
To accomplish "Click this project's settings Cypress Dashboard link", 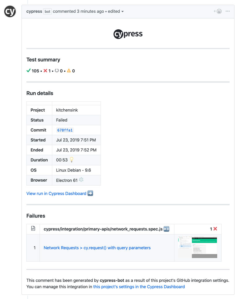I will click(x=139, y=287).
